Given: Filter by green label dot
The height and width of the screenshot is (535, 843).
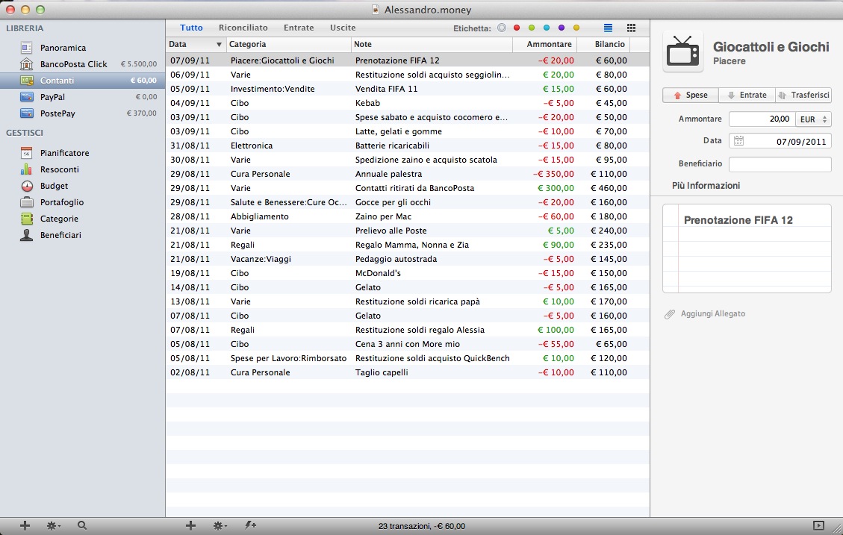Looking at the screenshot, I should coord(532,28).
